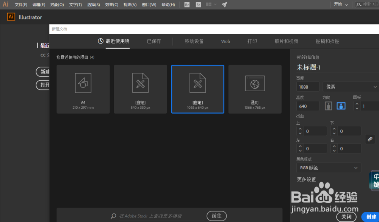
Task: Switch to 最近使用项 tab
Action: [117, 41]
